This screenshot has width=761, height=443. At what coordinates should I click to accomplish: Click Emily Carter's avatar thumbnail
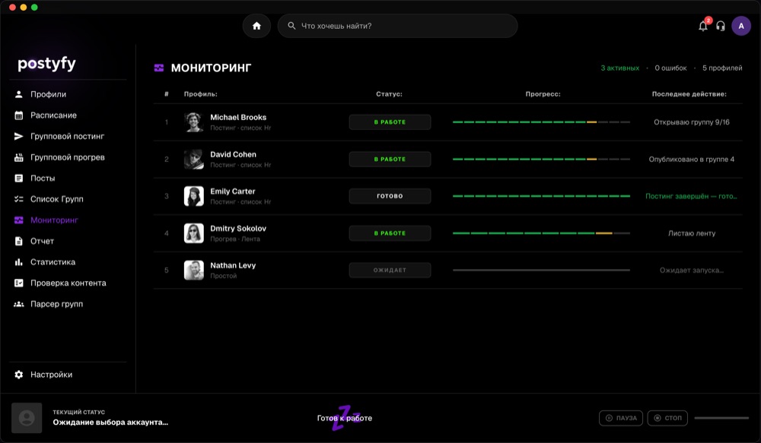193,196
